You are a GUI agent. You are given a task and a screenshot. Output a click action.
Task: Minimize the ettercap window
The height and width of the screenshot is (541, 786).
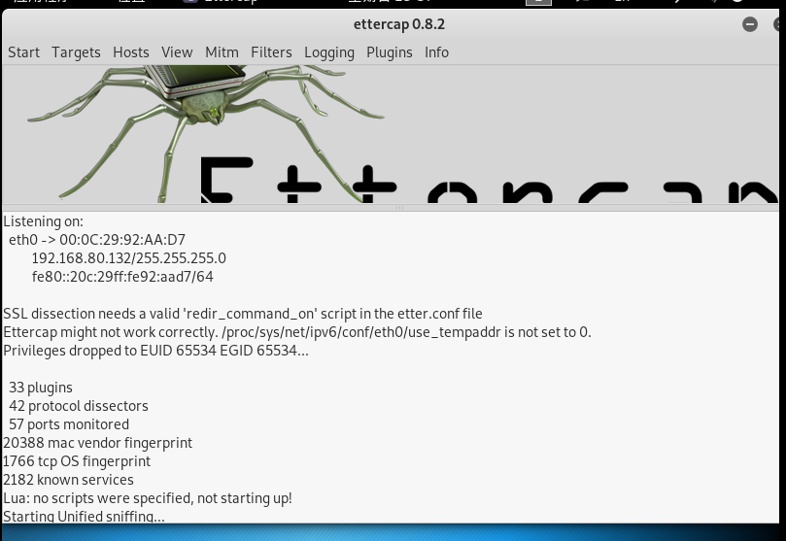[x=750, y=24]
